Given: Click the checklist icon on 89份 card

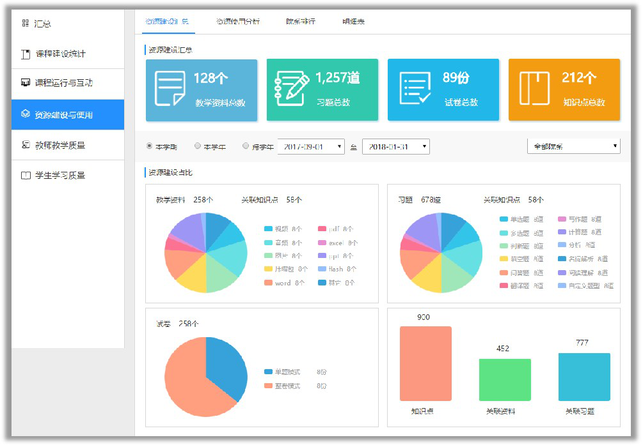Looking at the screenshot, I should [415, 89].
